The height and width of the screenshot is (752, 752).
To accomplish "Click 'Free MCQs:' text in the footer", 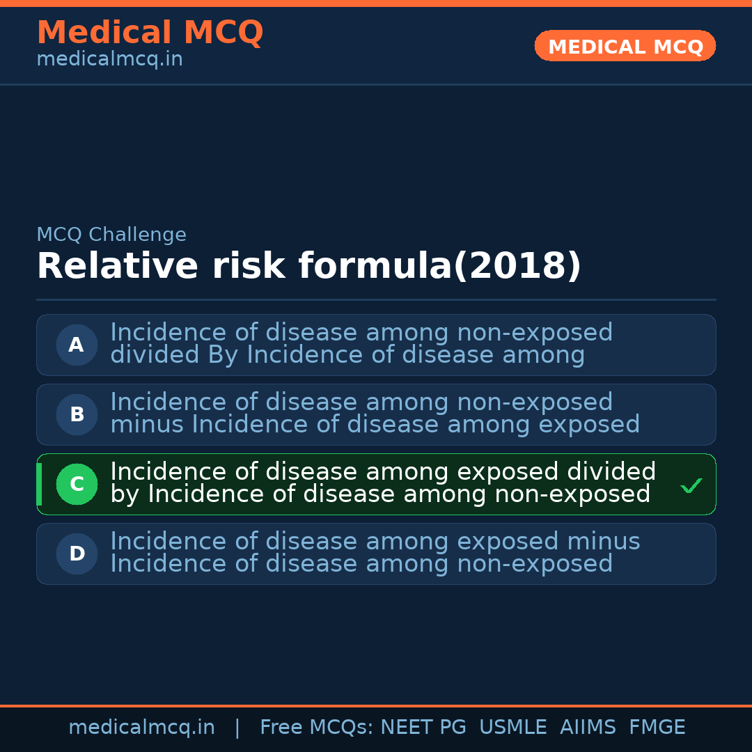I will pos(317,728).
